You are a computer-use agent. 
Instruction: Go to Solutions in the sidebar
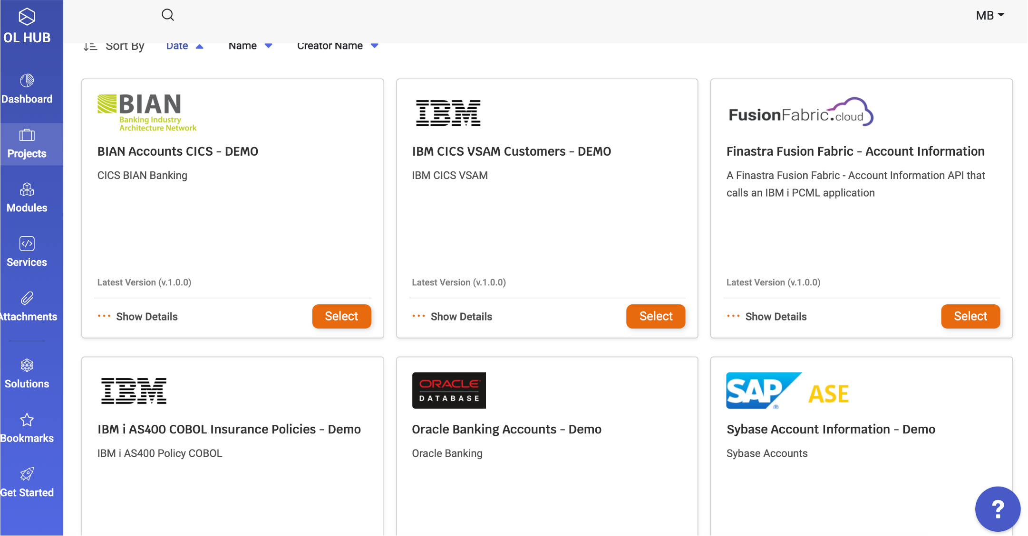27,374
